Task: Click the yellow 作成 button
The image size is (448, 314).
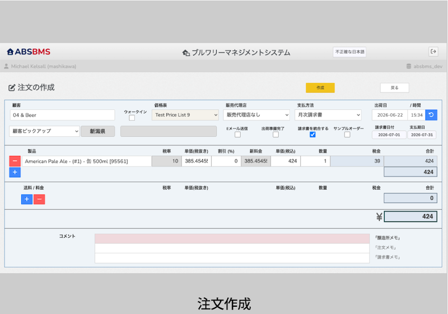Action: (x=320, y=88)
